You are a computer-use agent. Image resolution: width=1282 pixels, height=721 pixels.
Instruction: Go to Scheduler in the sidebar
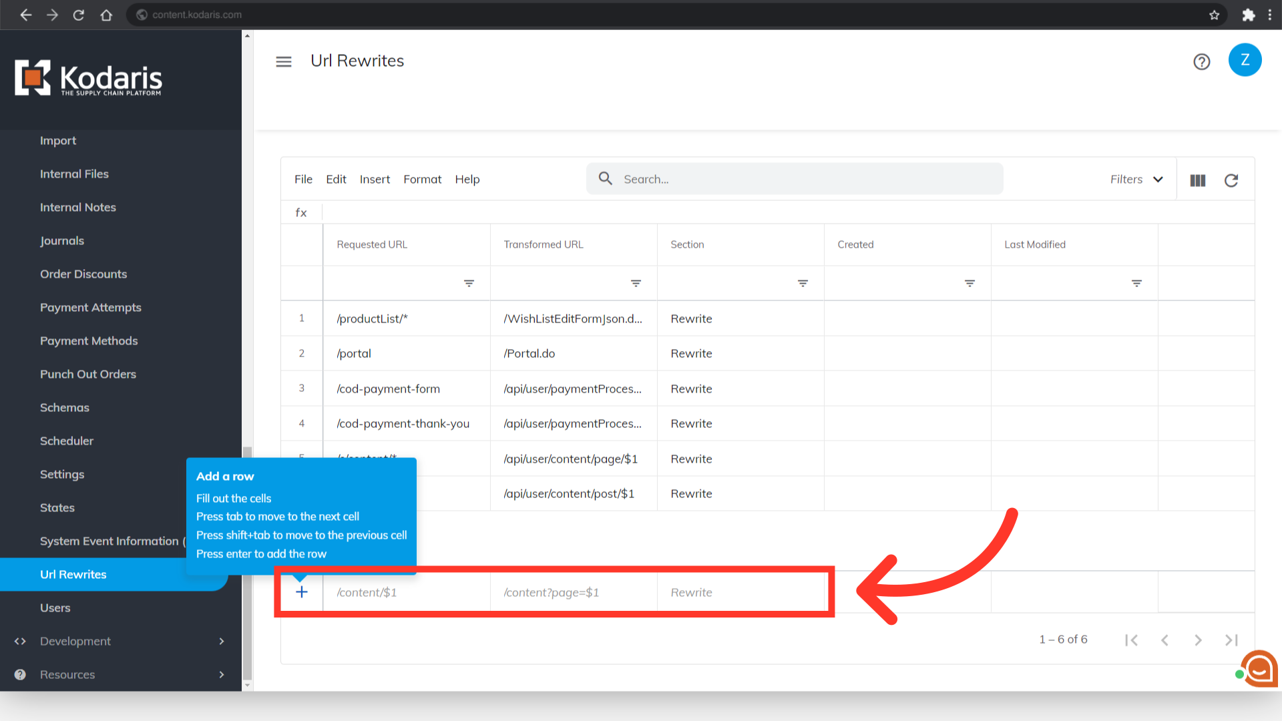(67, 441)
